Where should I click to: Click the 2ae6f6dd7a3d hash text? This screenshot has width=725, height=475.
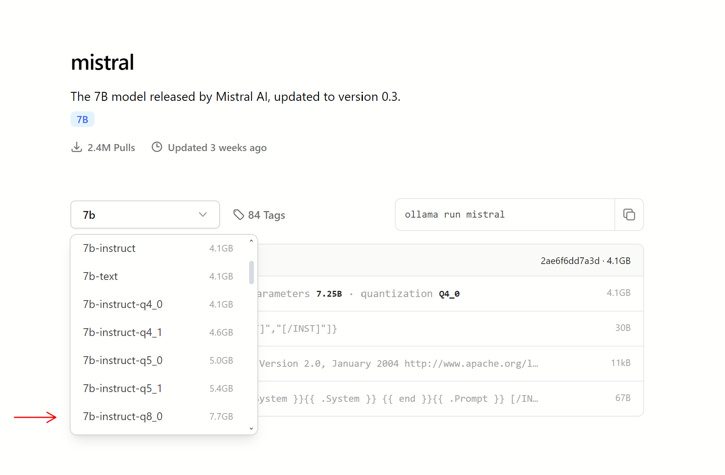point(570,261)
